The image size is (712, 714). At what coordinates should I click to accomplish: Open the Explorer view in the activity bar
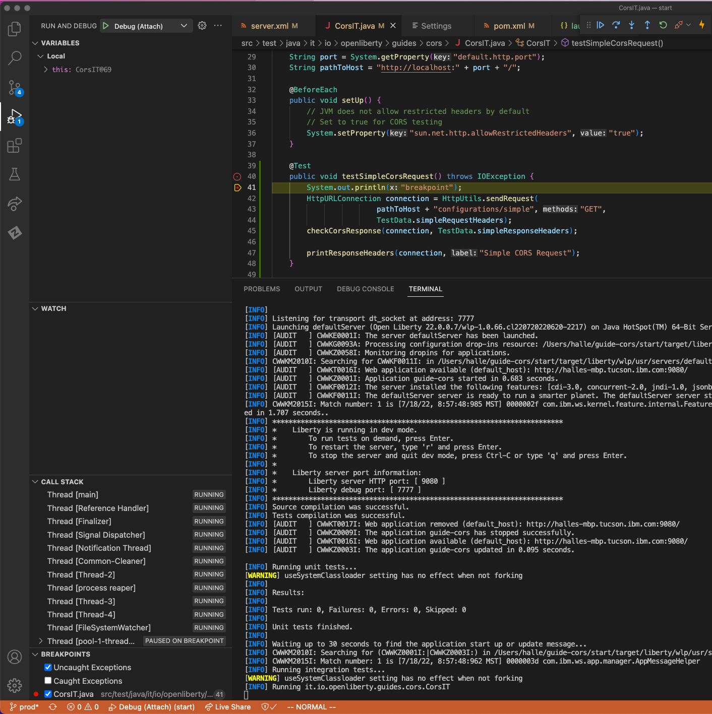(x=14, y=29)
